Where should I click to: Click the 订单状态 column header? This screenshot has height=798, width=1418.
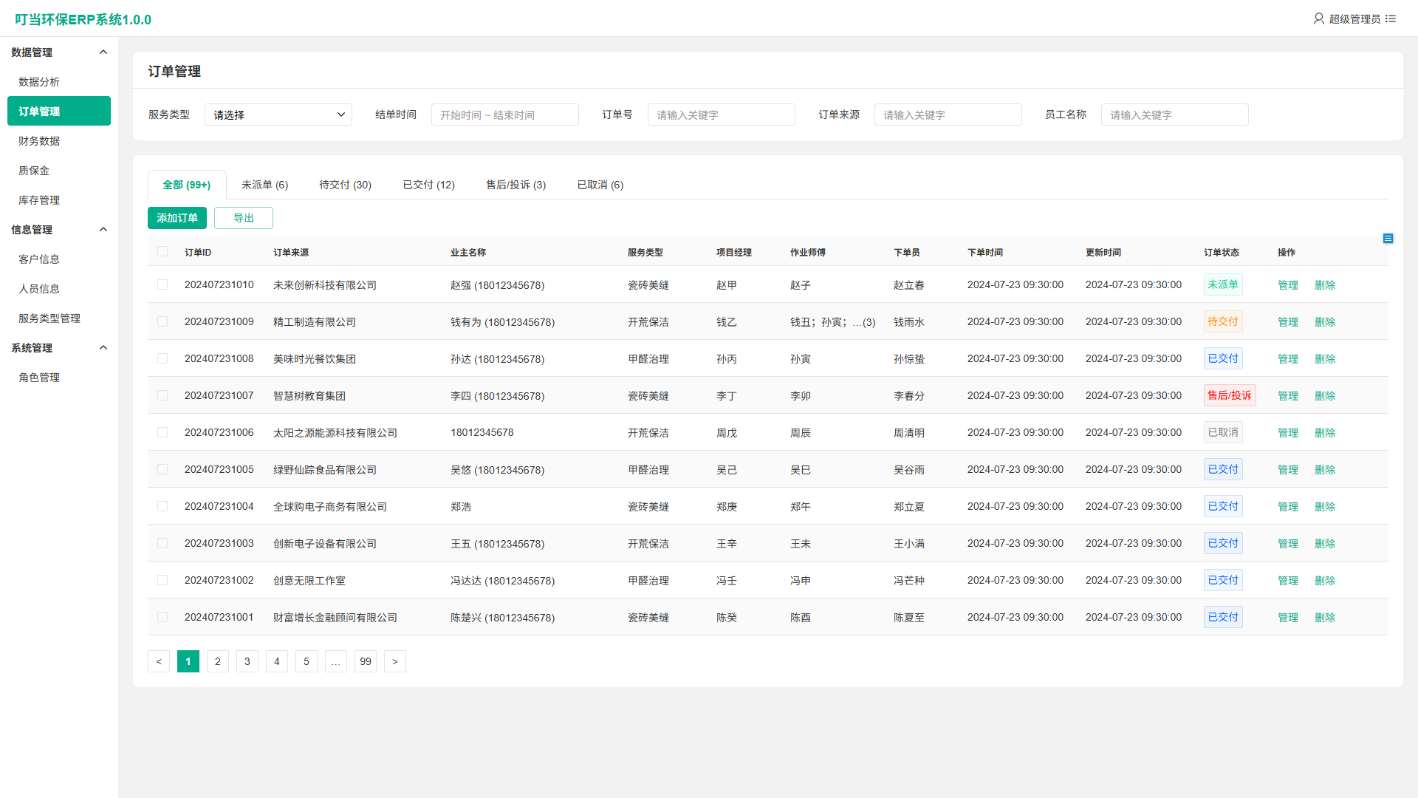1222,252
